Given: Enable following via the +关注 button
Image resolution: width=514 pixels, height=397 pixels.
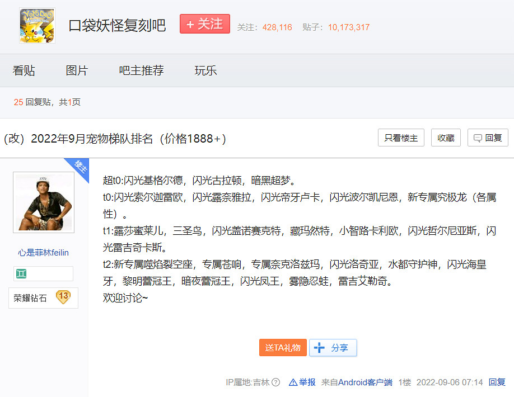Looking at the screenshot, I should pyautogui.click(x=204, y=24).
